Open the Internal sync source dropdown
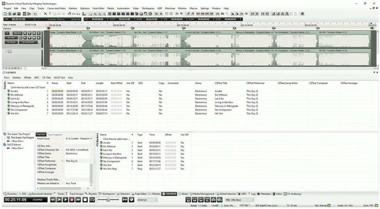The height and width of the screenshot is (209, 380). point(147,200)
